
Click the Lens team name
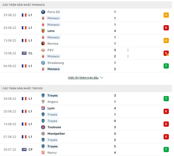coord(51,31)
